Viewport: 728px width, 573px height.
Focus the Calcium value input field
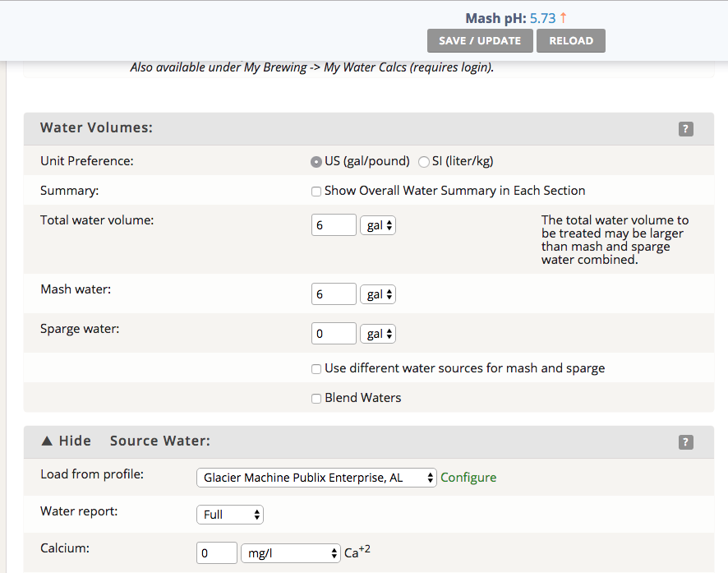(216, 553)
